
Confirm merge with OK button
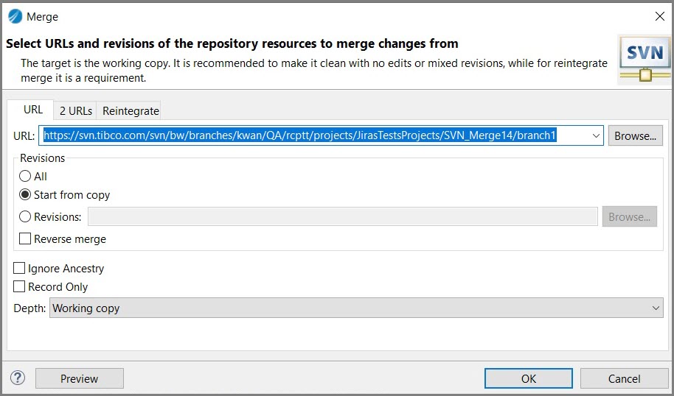point(528,378)
